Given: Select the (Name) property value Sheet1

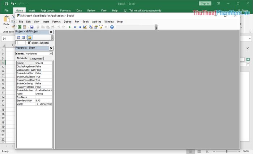Looking at the screenshot, I should pyautogui.click(x=44, y=63).
